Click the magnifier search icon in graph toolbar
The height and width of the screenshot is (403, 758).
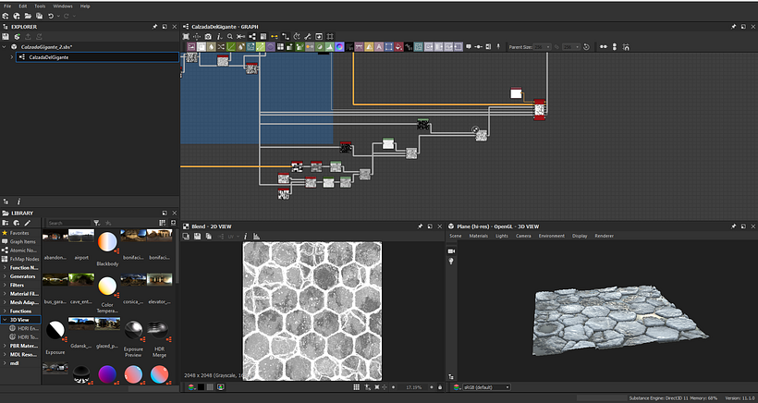pos(230,36)
